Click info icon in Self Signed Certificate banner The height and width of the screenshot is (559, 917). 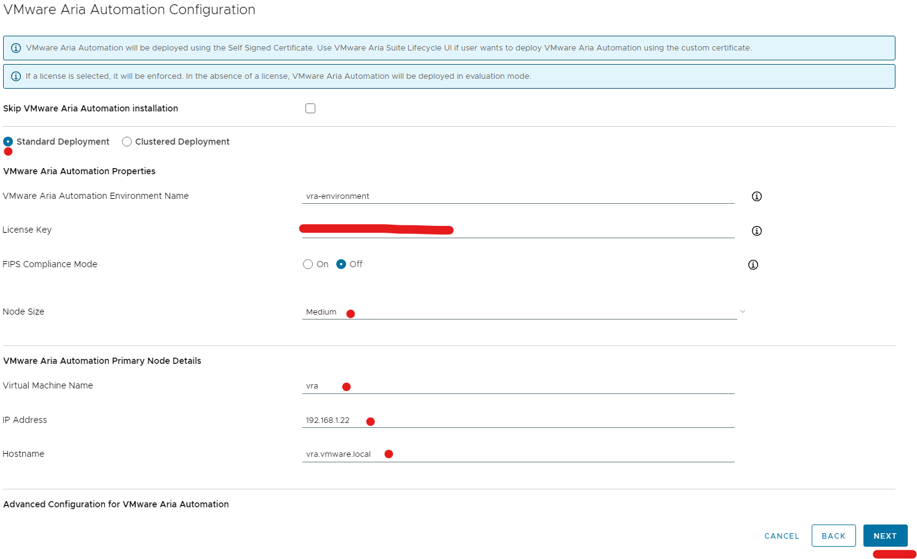pos(16,48)
